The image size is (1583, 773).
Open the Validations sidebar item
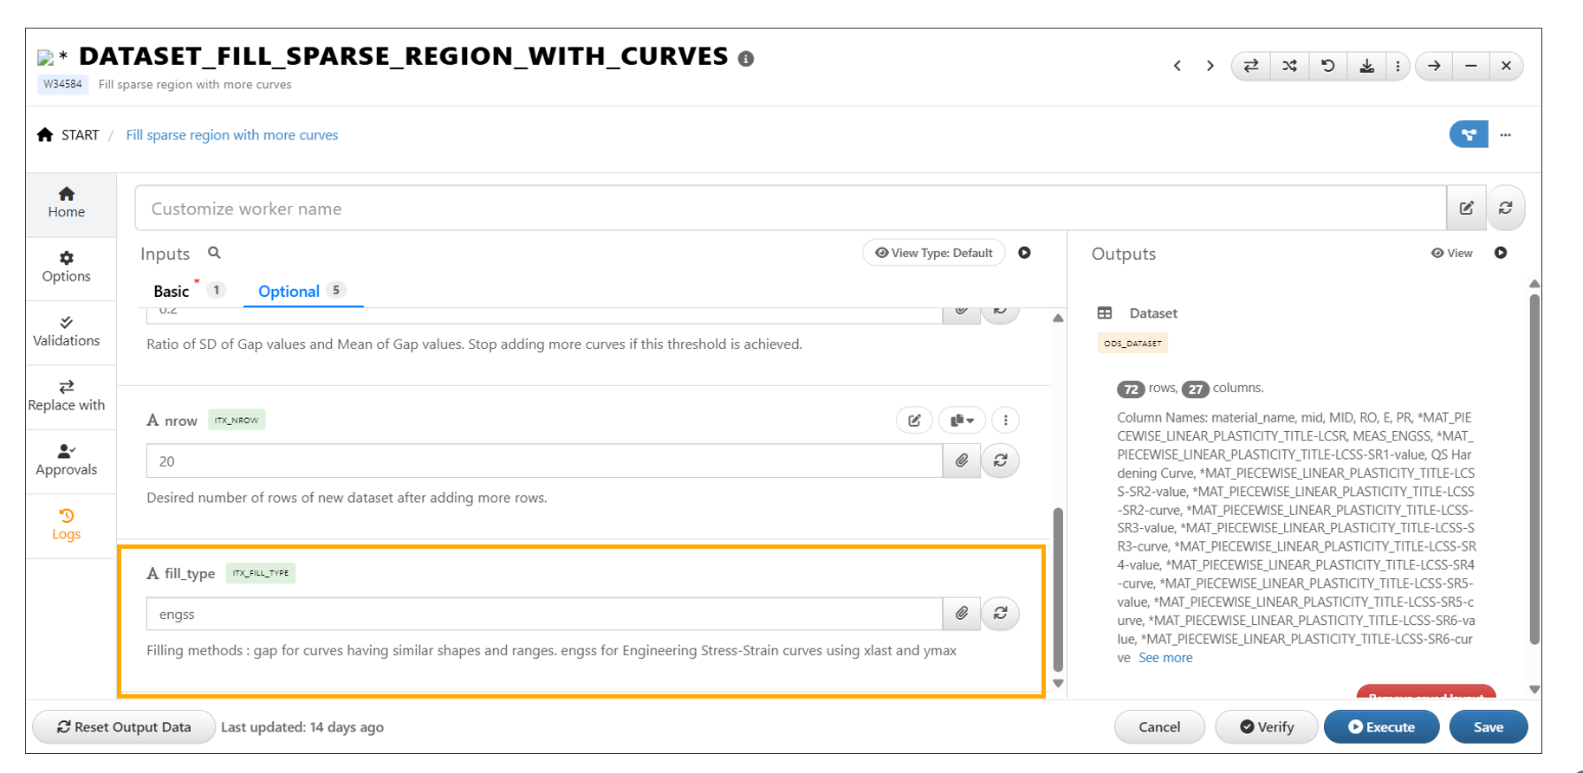pos(66,332)
